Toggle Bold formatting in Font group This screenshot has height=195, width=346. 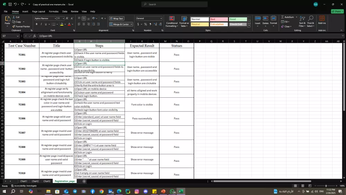[36, 24]
